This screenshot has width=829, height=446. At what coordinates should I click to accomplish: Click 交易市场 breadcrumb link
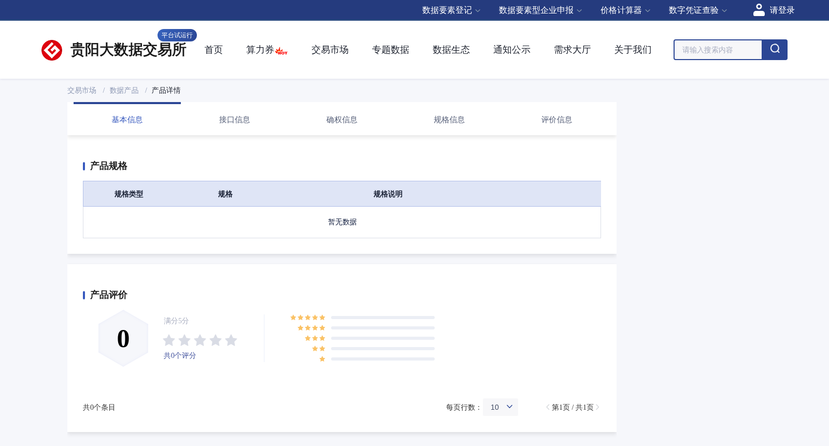point(82,90)
